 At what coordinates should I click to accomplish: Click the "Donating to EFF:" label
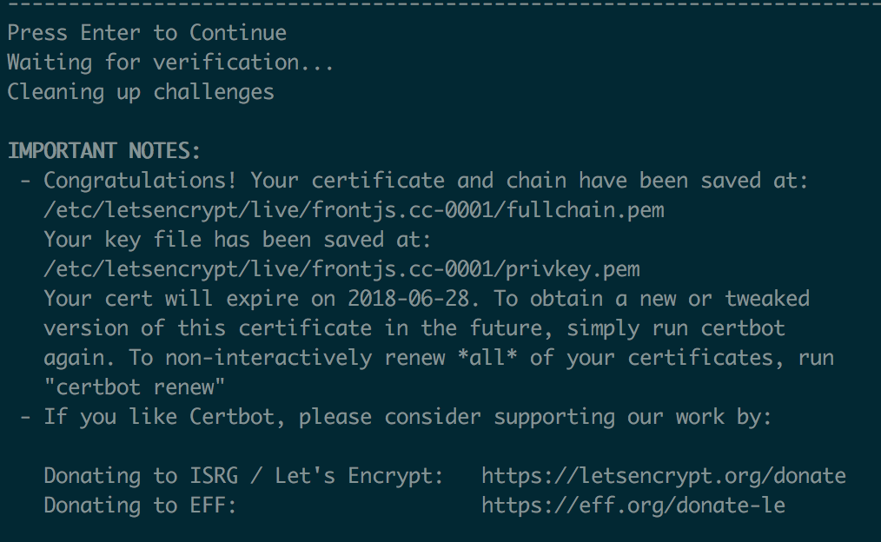(x=140, y=506)
